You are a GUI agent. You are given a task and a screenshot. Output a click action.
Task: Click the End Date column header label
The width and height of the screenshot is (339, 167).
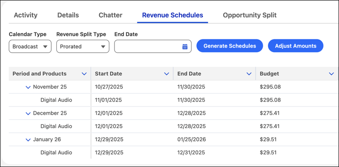[189, 74]
